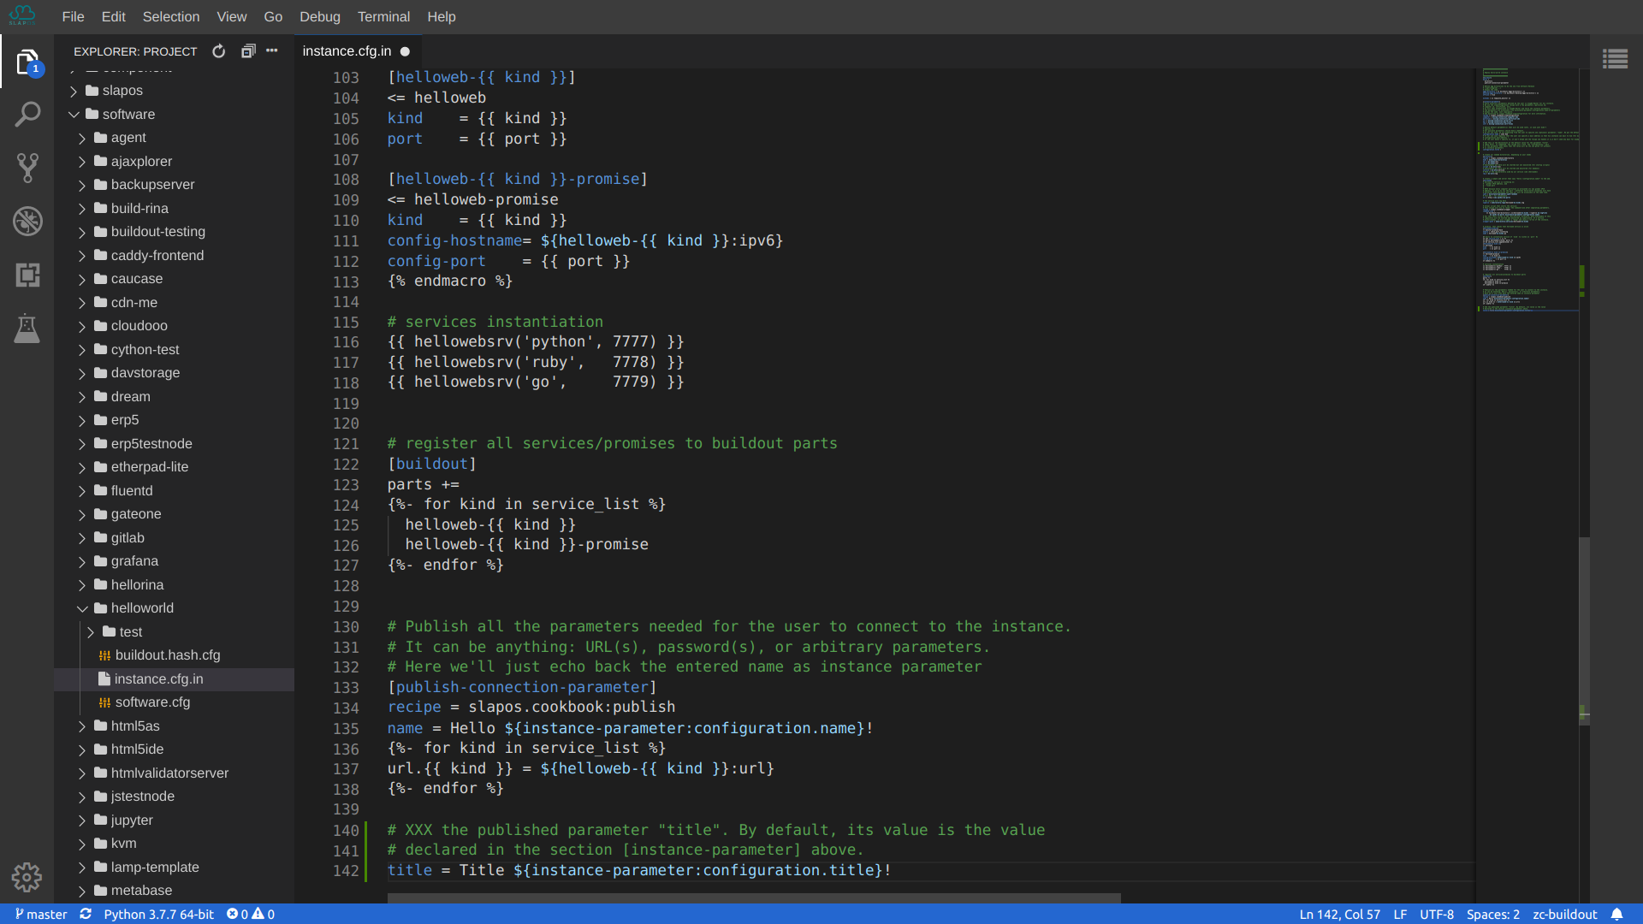Viewport: 1643px width, 924px height.
Task: Collapse all folders in Explorer
Action: pos(248,51)
